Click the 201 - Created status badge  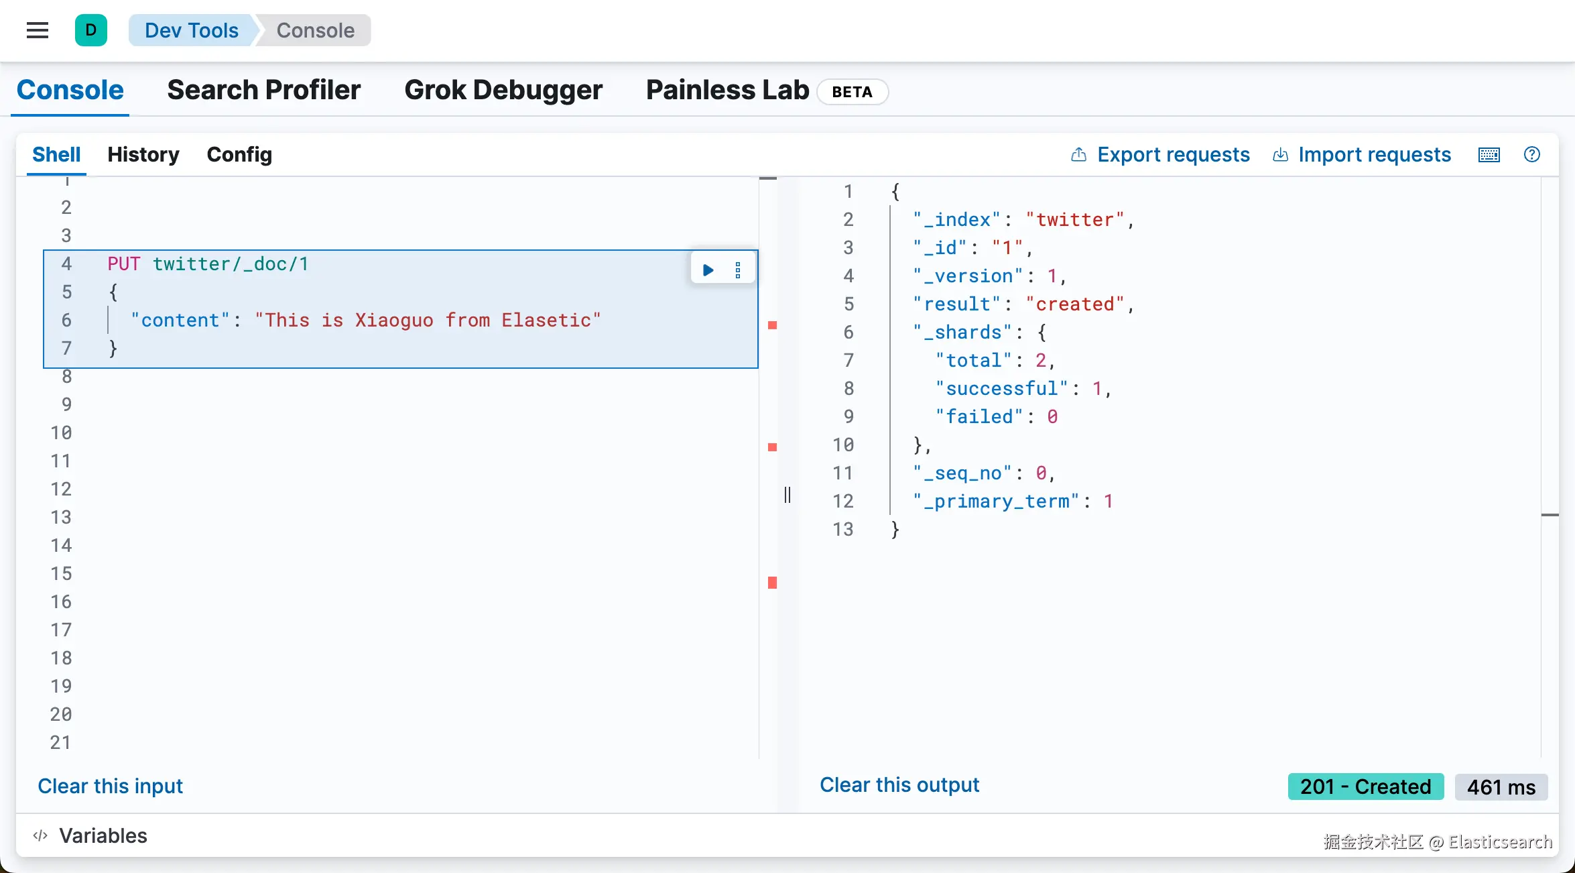pyautogui.click(x=1366, y=787)
